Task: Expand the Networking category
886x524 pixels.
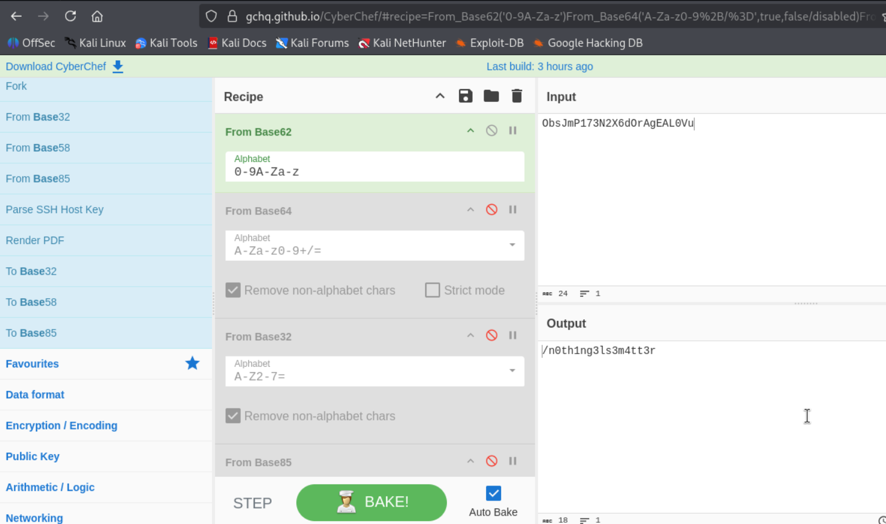Action: (x=106, y=517)
